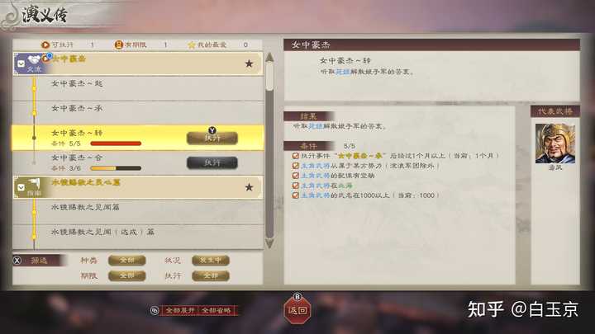Collapse the 水镜 event group

click(x=21, y=187)
